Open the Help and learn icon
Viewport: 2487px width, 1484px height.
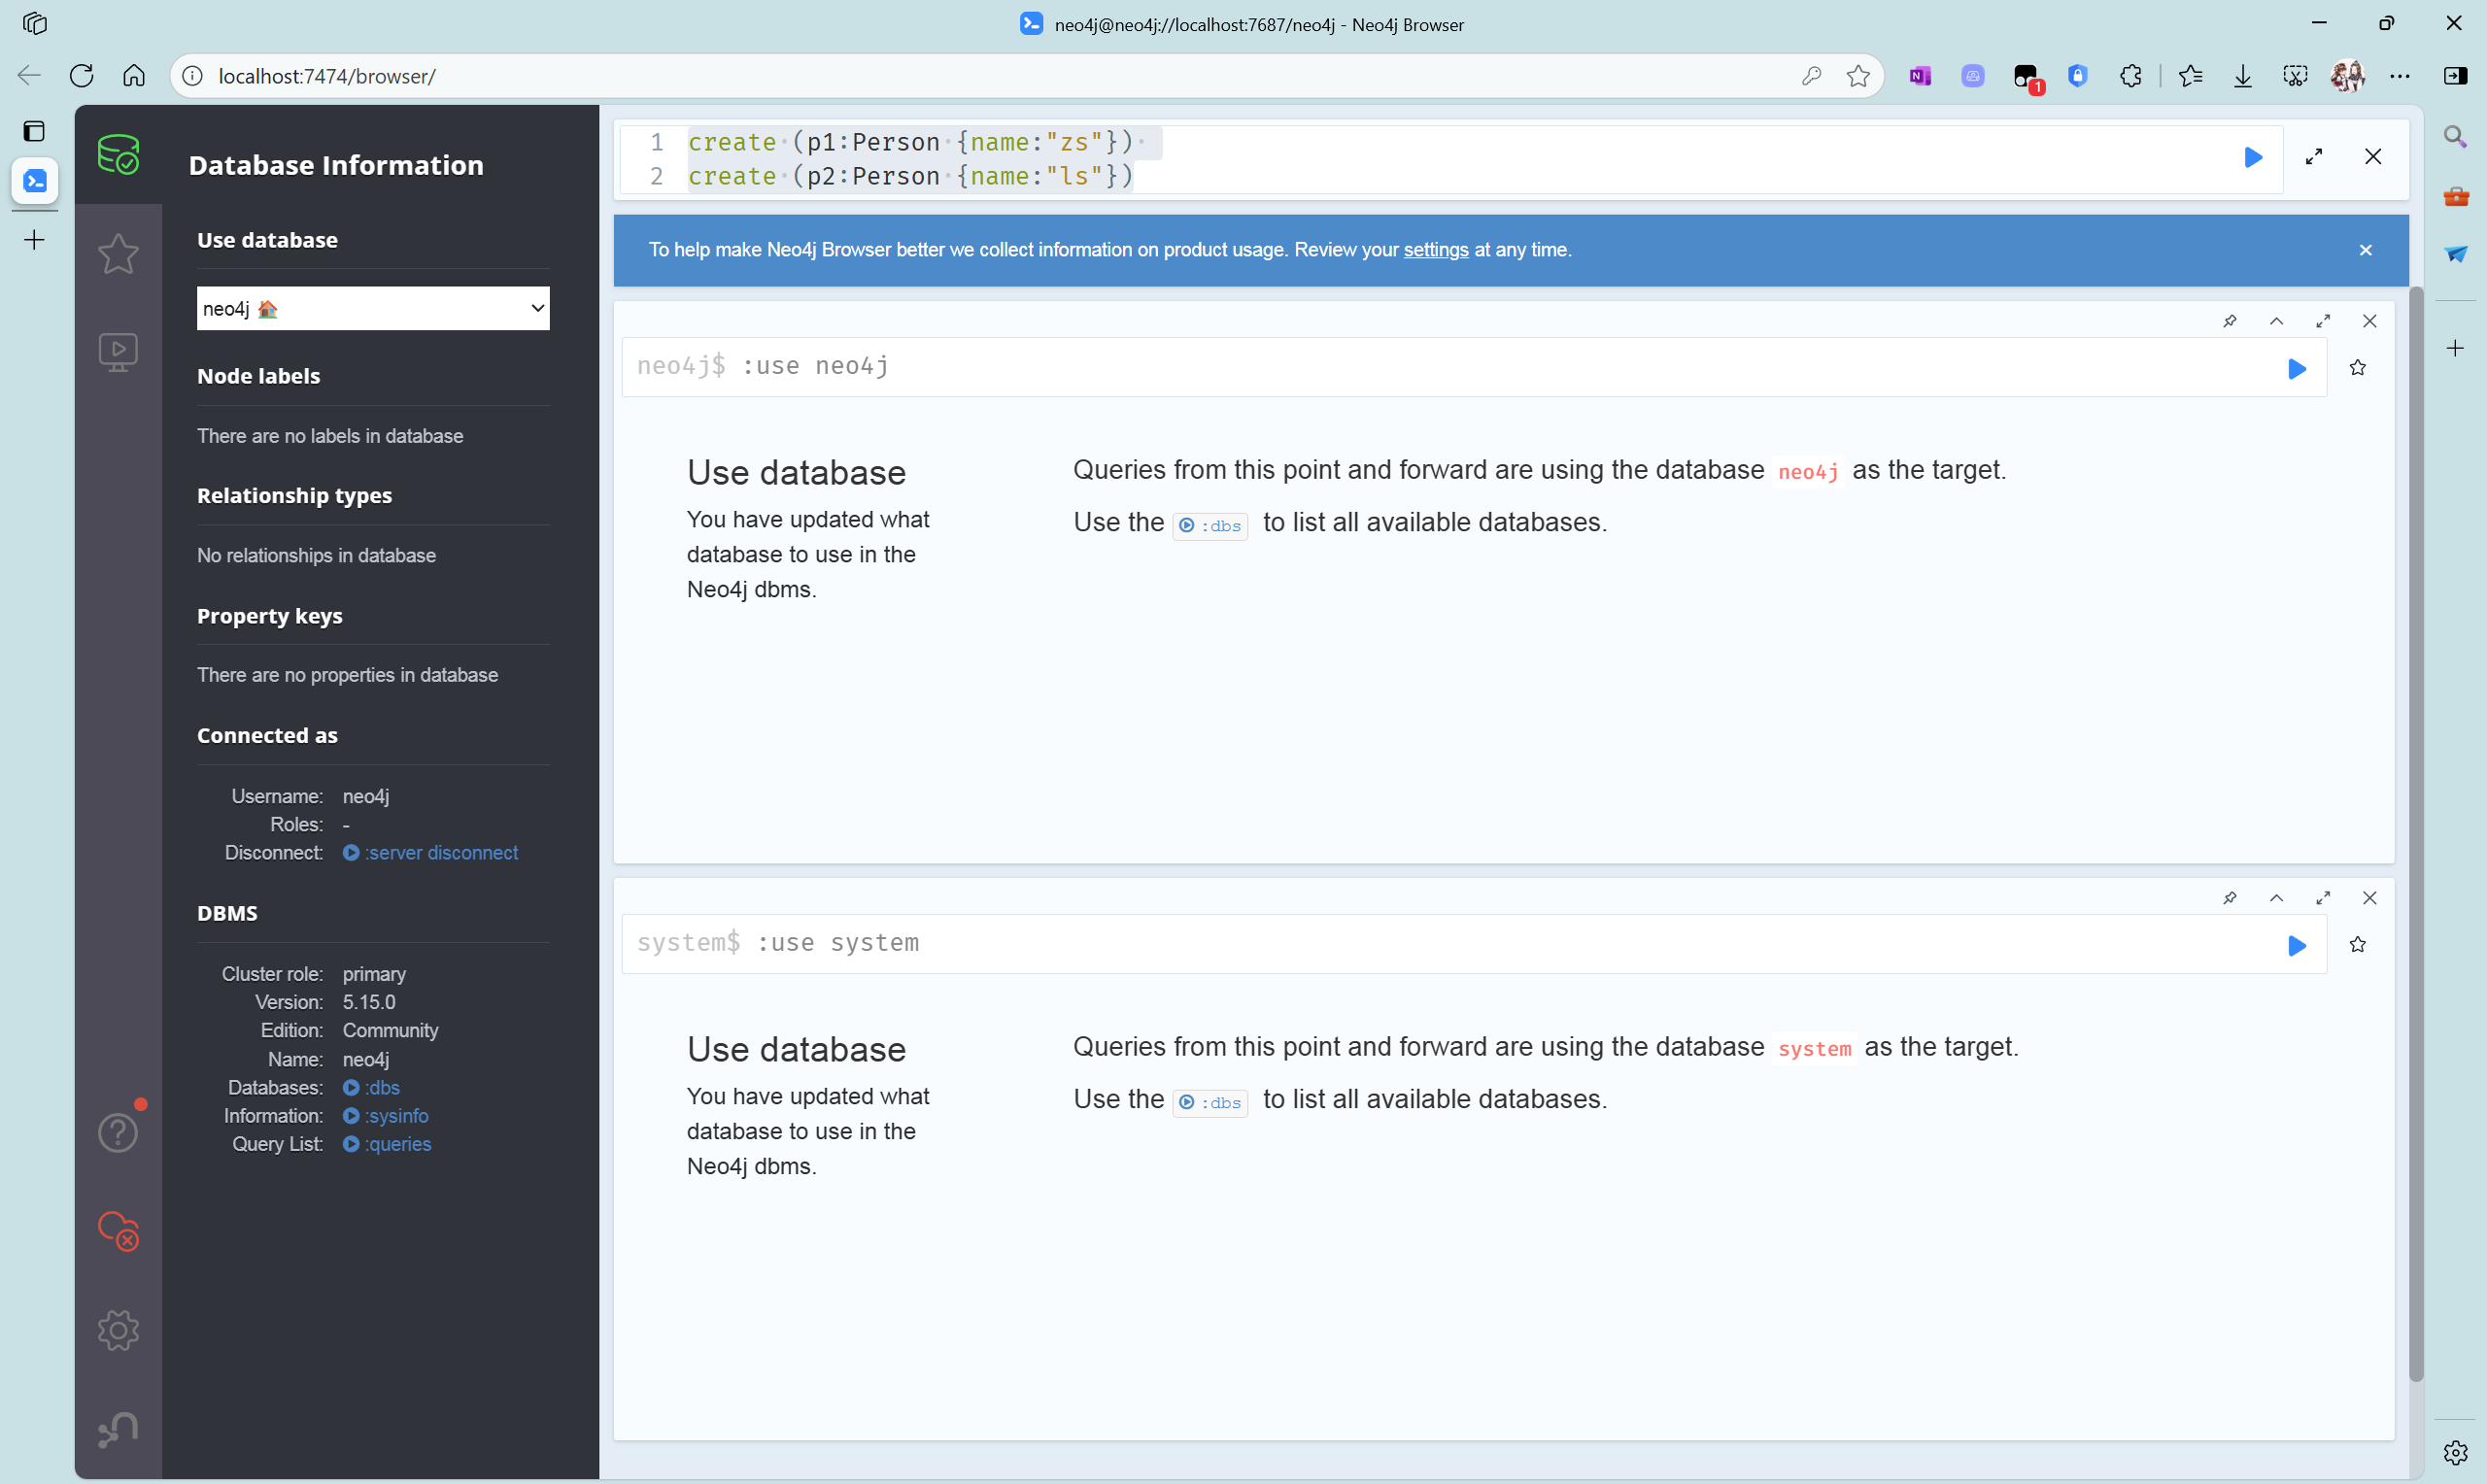coord(118,1132)
